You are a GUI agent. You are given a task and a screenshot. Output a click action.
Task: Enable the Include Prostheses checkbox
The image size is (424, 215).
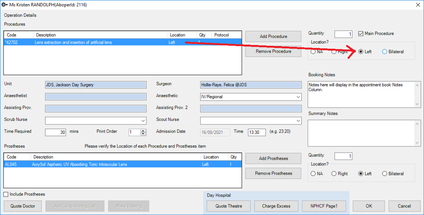click(6, 194)
